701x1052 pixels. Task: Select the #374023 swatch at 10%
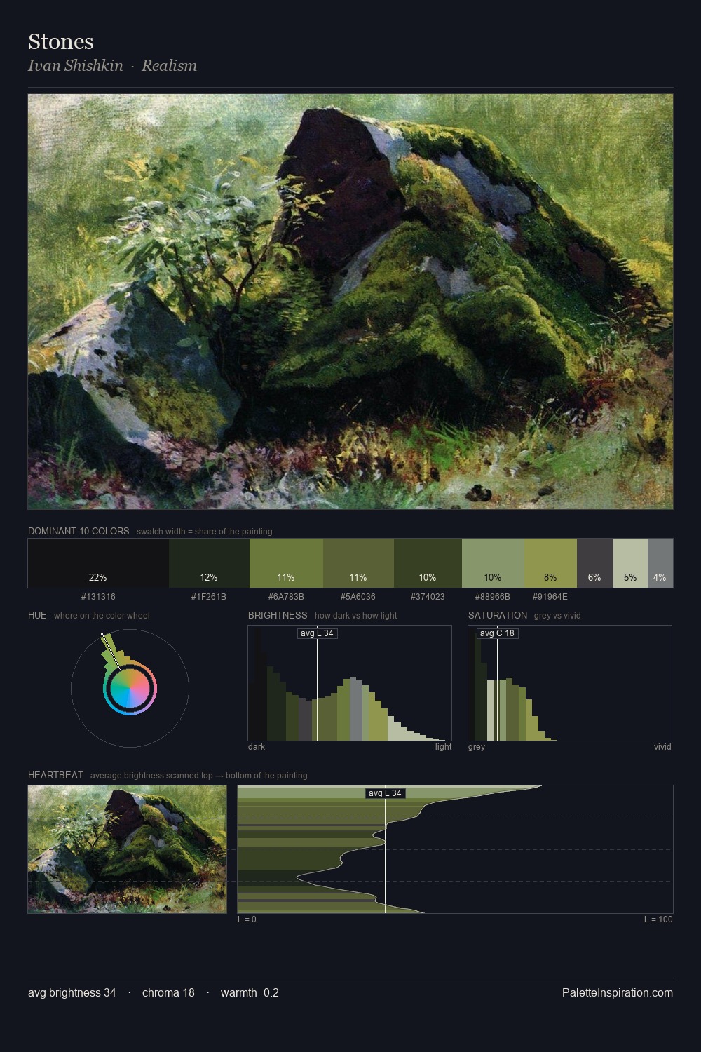(x=428, y=562)
